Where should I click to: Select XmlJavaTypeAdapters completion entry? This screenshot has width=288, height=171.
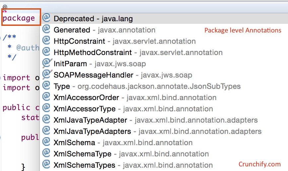157,131
